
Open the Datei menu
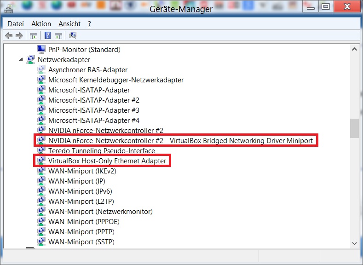[16, 24]
